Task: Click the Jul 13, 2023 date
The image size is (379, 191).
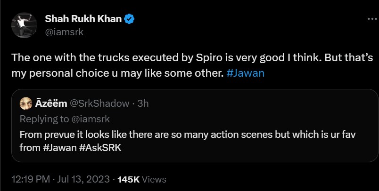Action: point(85,179)
